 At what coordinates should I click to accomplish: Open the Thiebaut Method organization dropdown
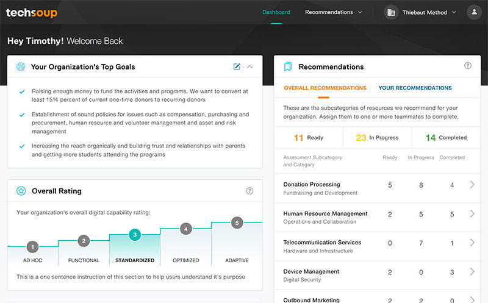(429, 12)
